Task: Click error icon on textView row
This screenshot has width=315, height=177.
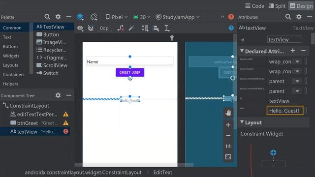Action: [x=65, y=131]
